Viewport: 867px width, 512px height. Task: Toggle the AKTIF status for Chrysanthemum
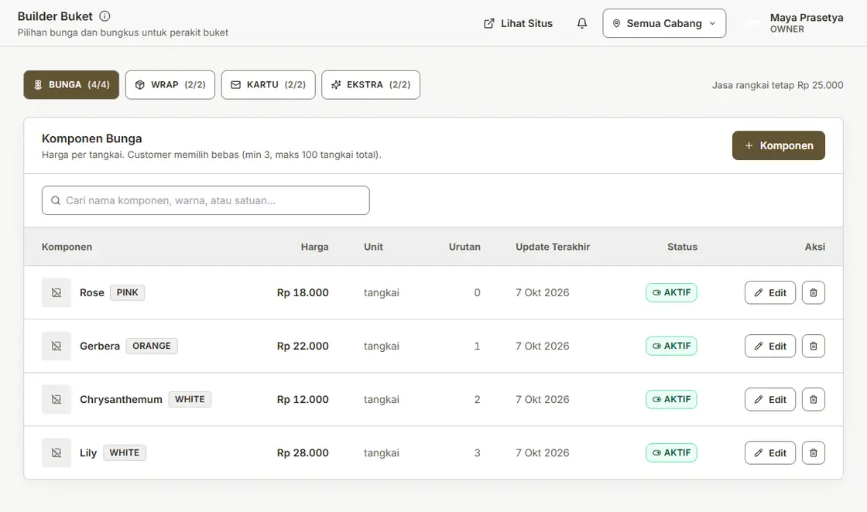click(671, 399)
